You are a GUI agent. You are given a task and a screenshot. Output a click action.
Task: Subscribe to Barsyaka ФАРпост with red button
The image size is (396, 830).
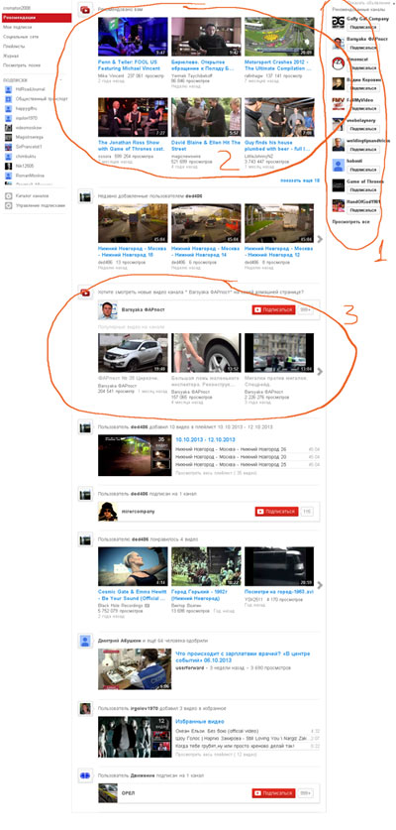tap(273, 310)
